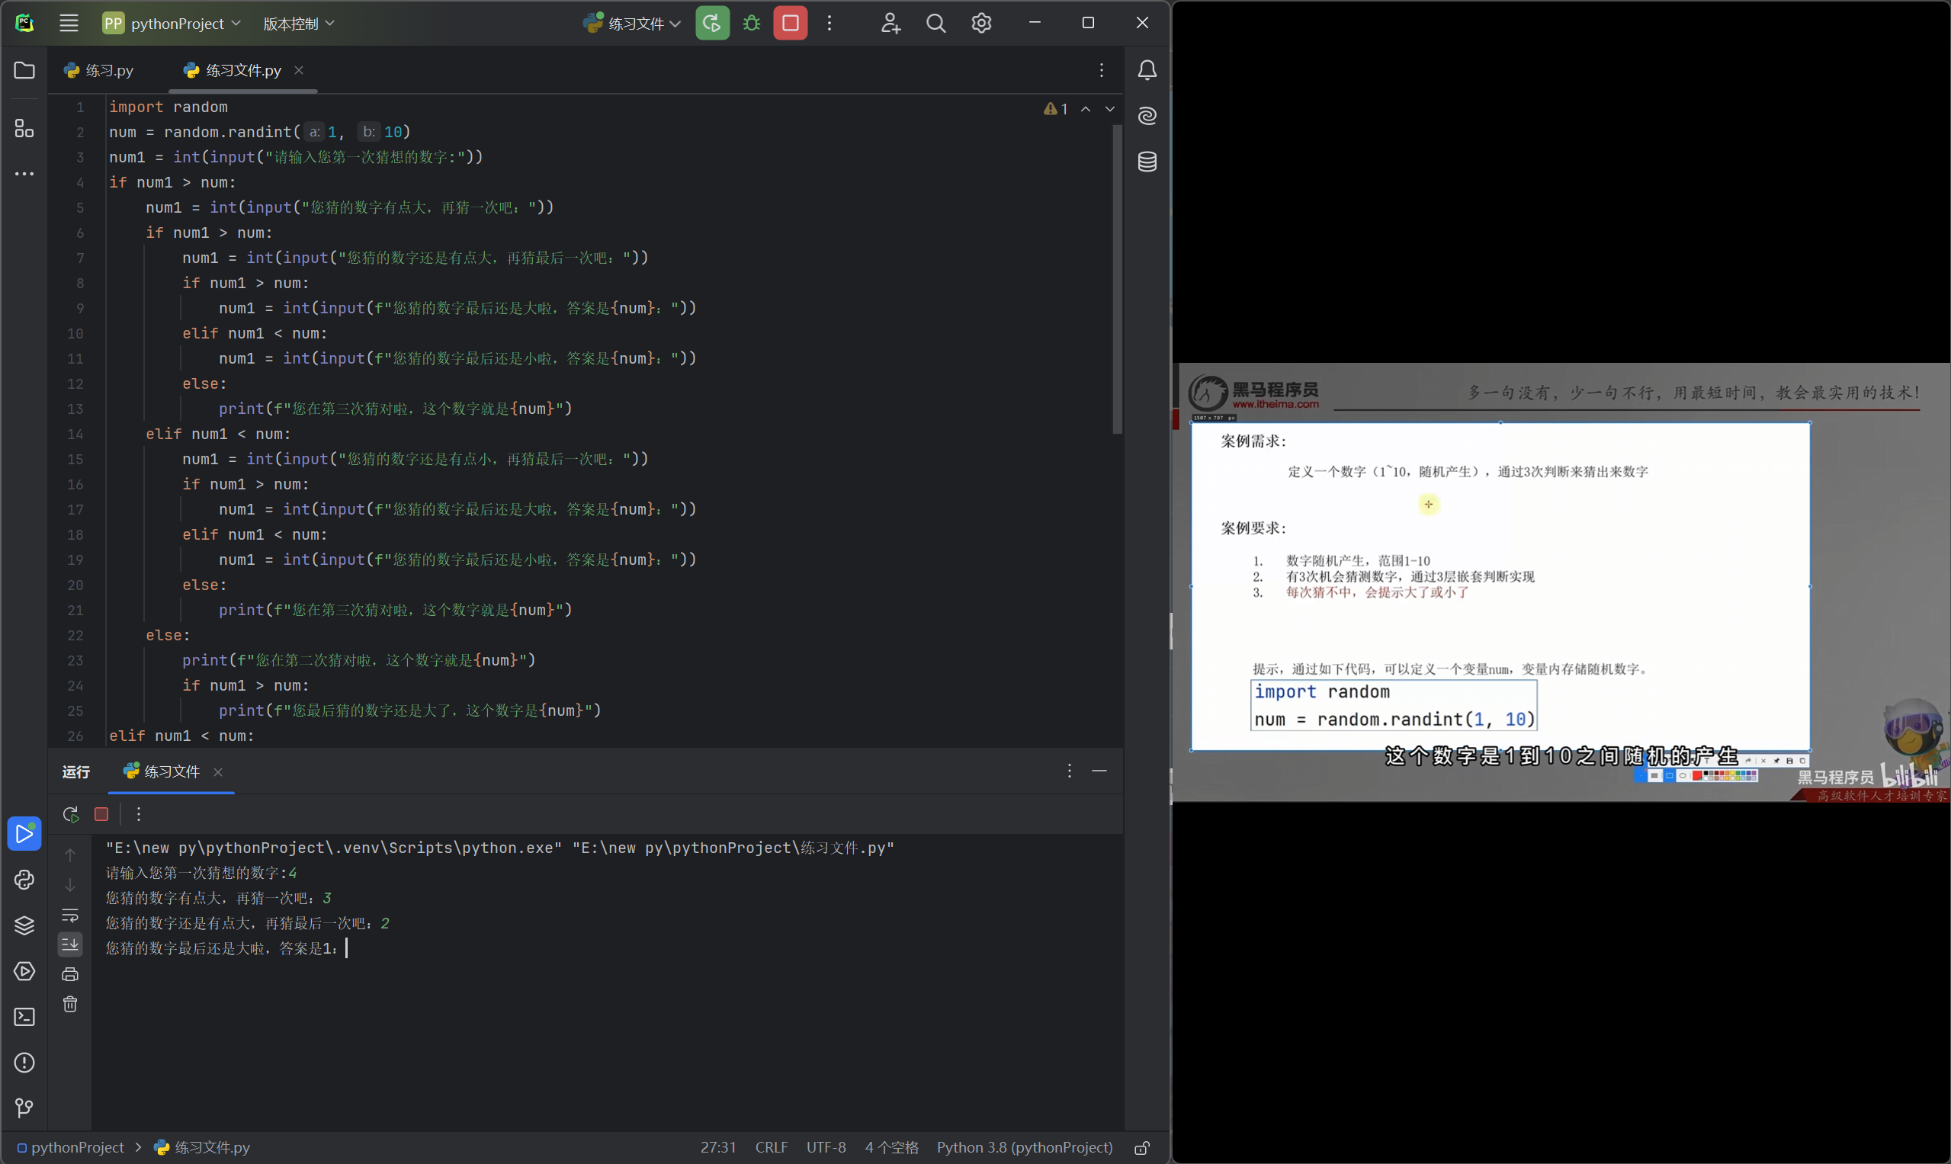The width and height of the screenshot is (1951, 1164).
Task: Toggle soft-wrap in the run console
Action: (x=70, y=915)
